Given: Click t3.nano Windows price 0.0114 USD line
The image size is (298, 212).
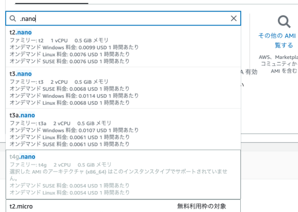Looking at the screenshot, I should 74,96.
